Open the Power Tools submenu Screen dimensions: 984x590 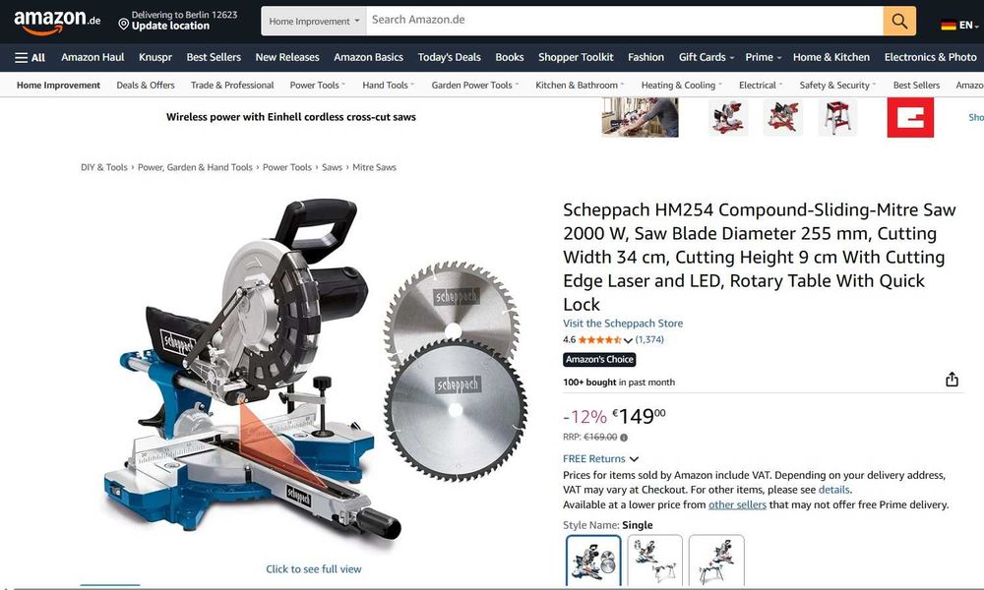pos(317,86)
